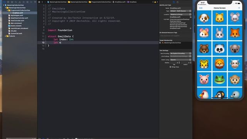Open the Breakpoint navigator tab
247x139 pixels.
coord(31,2)
